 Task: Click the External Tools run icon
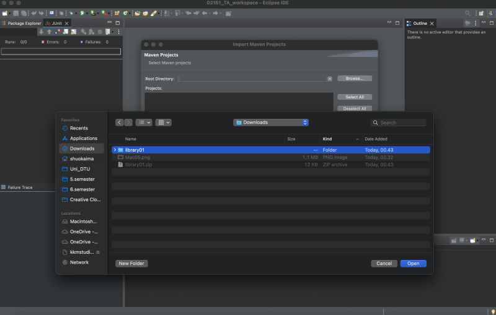104,13
